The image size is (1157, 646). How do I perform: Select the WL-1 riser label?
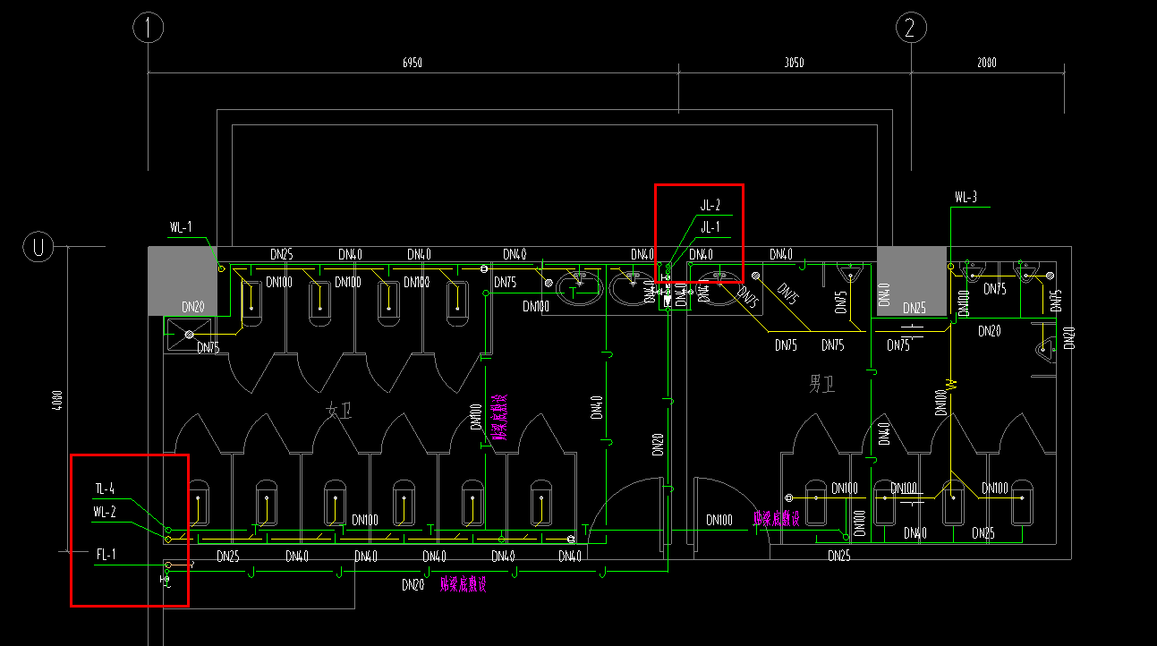point(181,228)
